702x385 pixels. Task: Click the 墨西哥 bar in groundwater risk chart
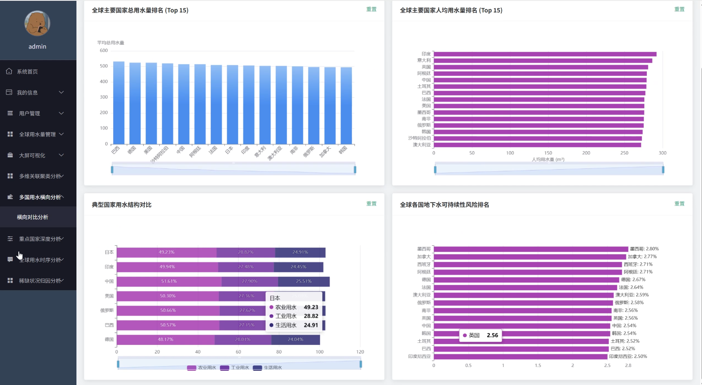tap(531, 249)
